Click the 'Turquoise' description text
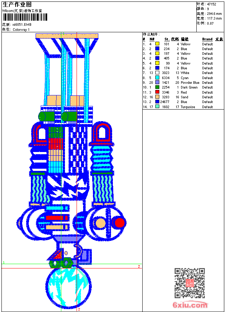The height and width of the screenshot is (312, 225). pos(188,107)
